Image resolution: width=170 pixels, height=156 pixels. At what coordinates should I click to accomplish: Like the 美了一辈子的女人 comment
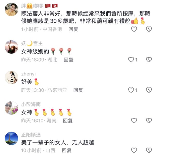coord(134,150)
